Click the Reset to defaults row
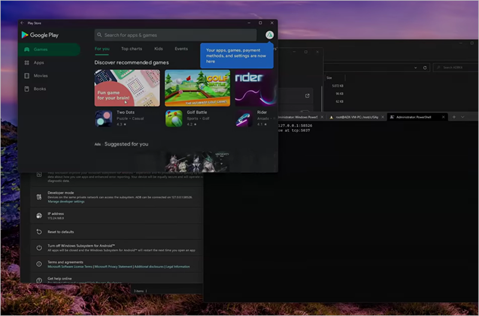Screen dimensions: 479x316 (60, 232)
